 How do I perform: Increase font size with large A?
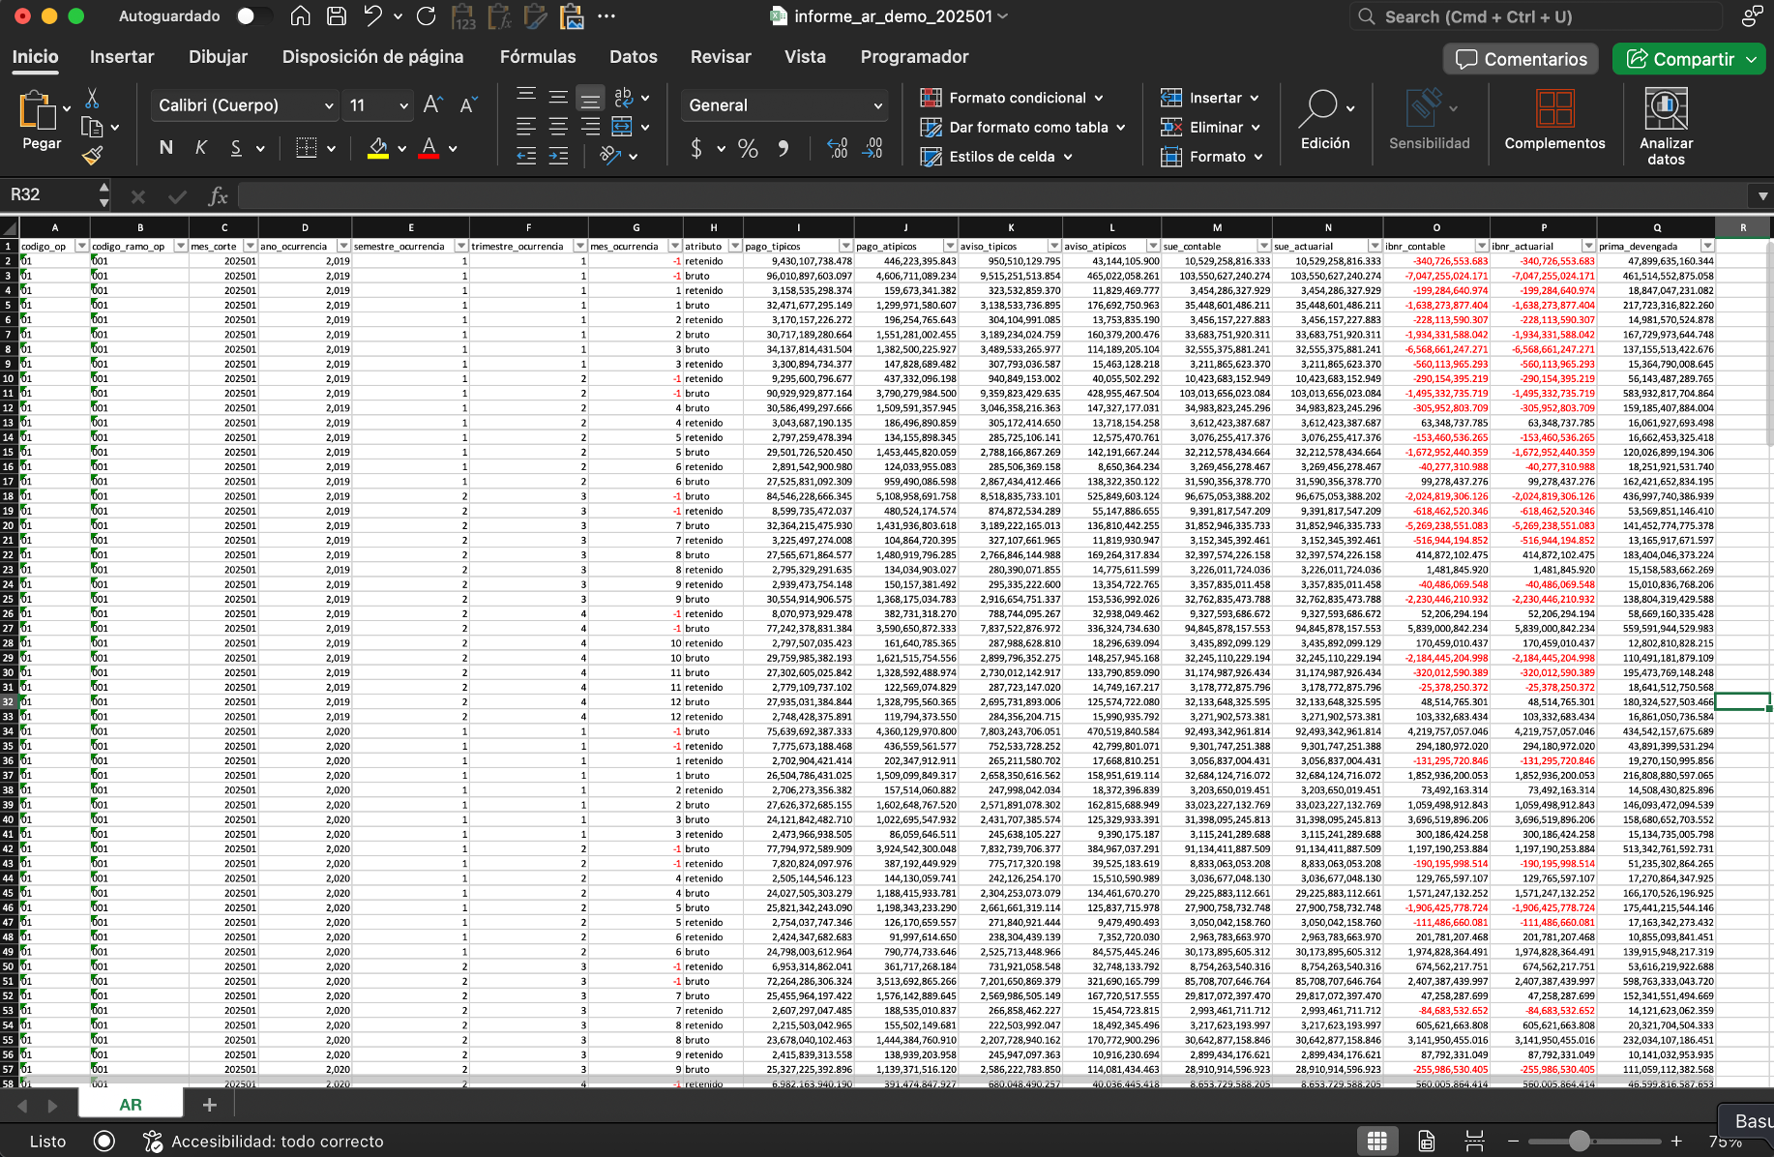[x=433, y=104]
